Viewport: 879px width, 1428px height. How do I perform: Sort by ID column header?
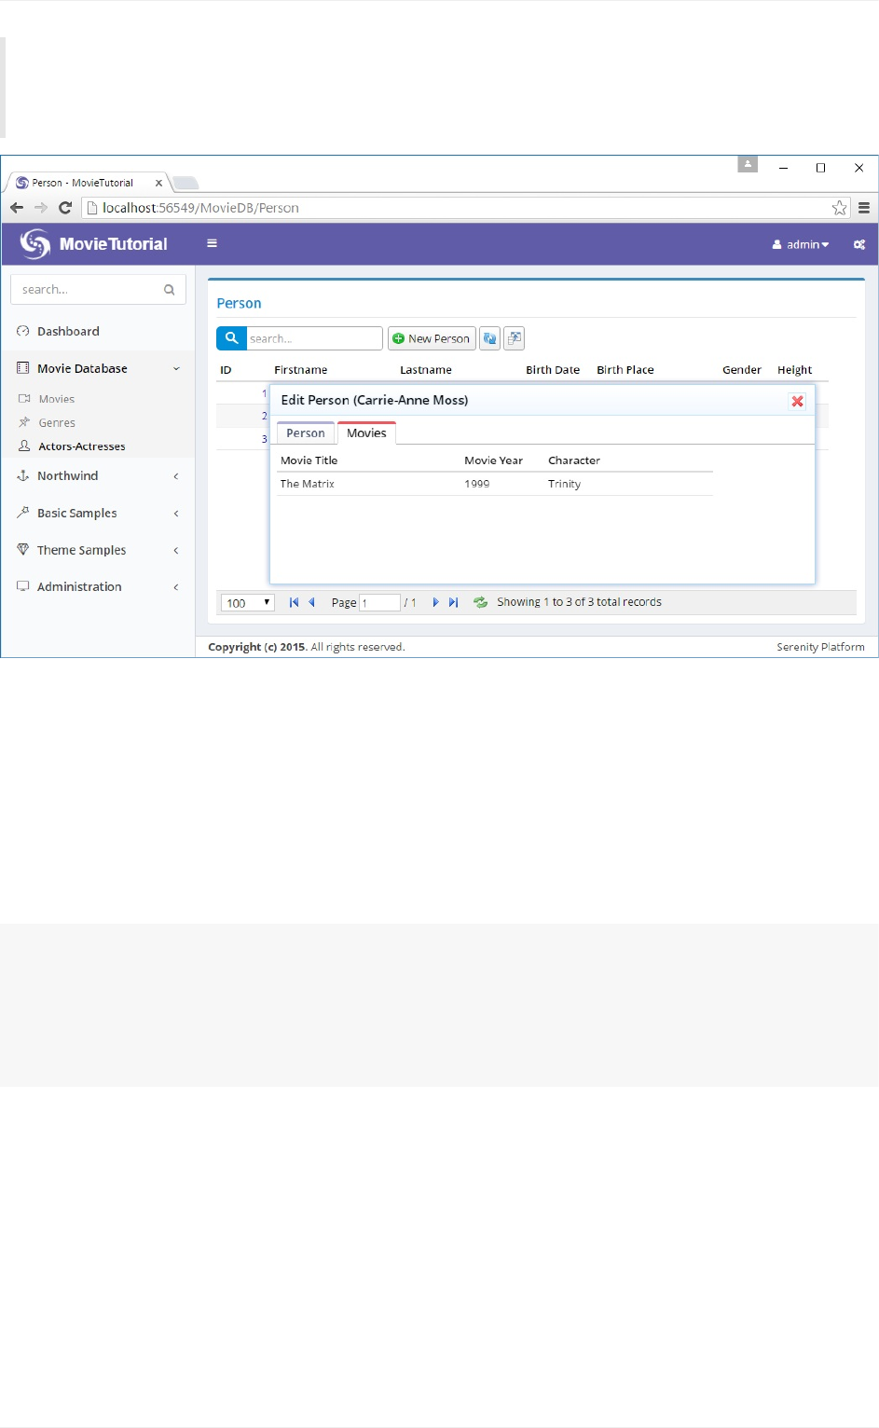click(226, 370)
